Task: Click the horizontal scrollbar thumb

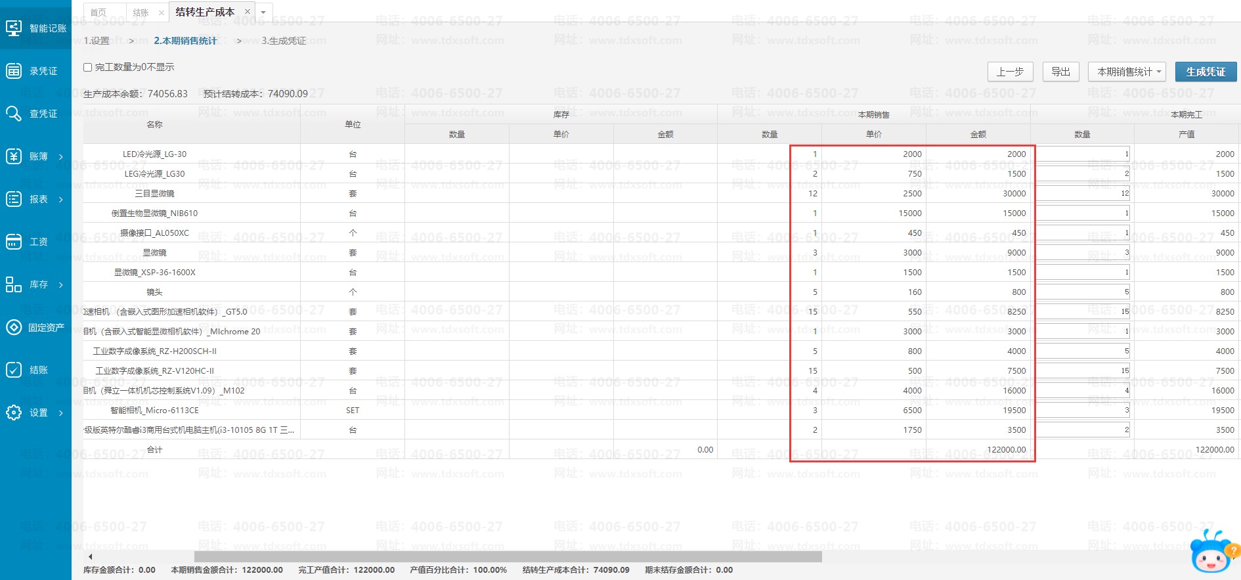Action: [508, 557]
